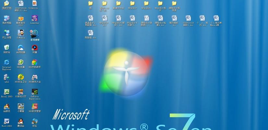
Task: Select the Internet Explorer desktop icon
Action: (7, 65)
